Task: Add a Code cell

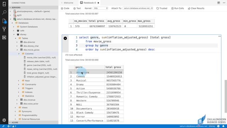Action: click(x=65, y=9)
